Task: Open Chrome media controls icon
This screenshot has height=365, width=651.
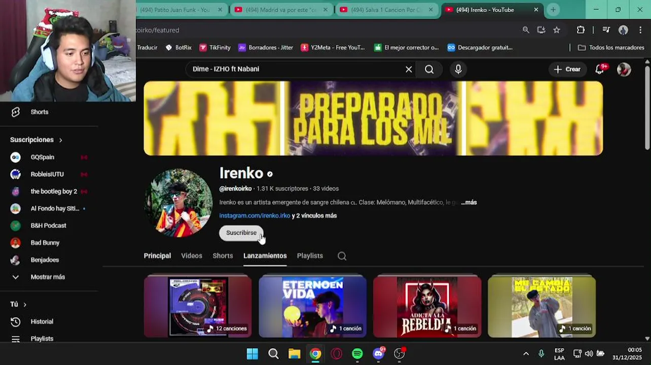Action: coord(606,30)
